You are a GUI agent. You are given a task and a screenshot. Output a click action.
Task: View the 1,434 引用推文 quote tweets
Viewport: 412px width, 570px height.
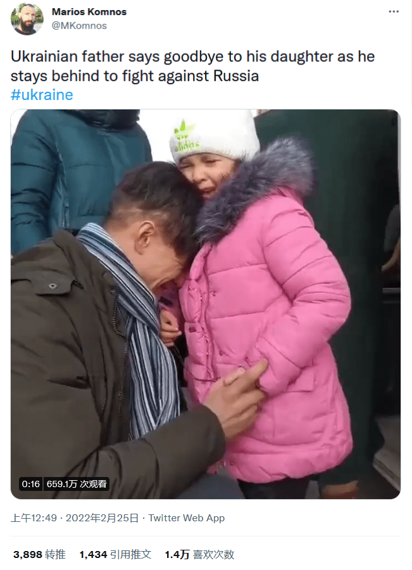(x=115, y=554)
